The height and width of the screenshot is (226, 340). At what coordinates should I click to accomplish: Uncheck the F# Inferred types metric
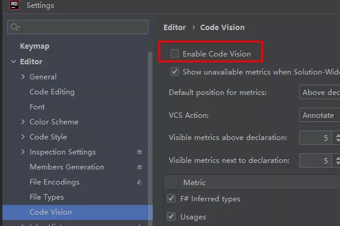171,198
